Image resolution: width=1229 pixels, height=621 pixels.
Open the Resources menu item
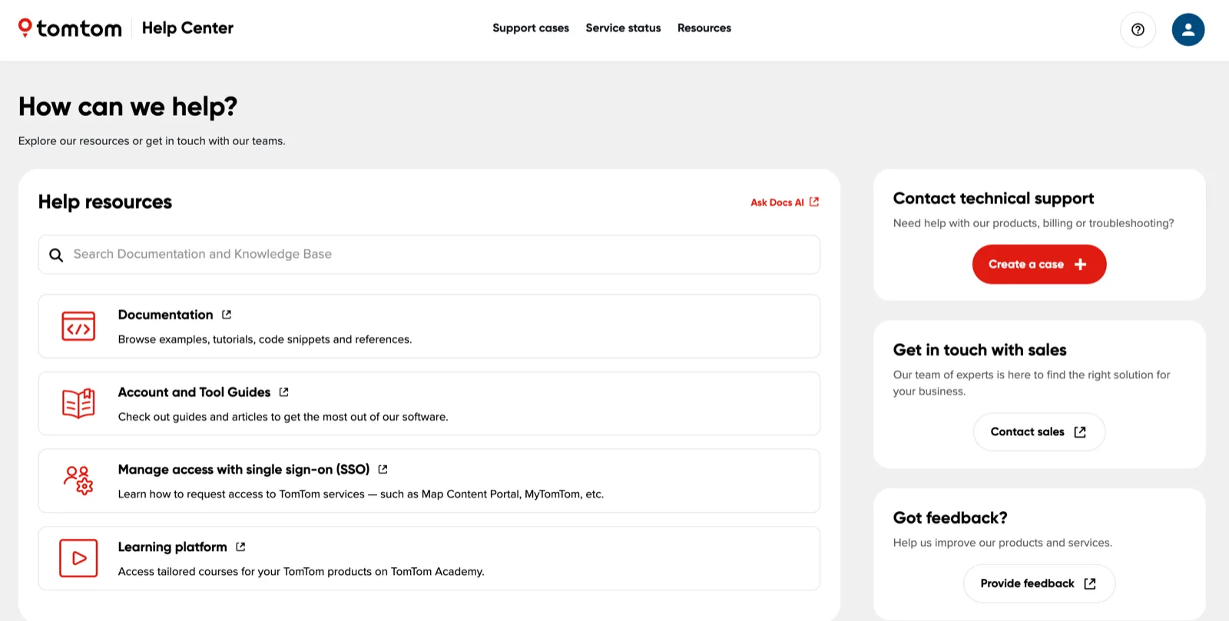[704, 28]
